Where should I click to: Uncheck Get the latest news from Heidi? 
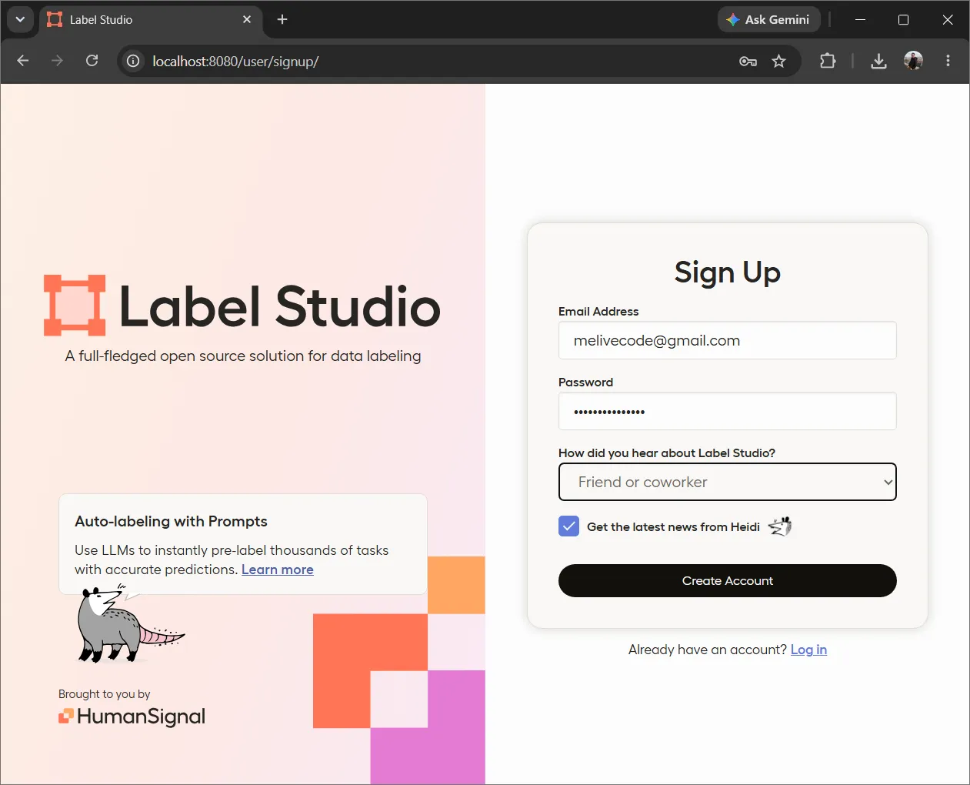[568, 526]
